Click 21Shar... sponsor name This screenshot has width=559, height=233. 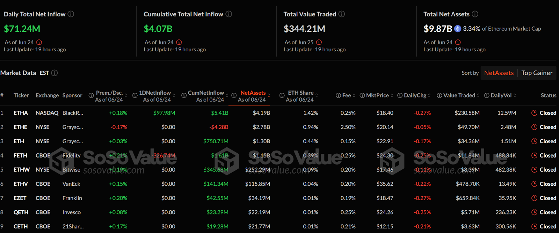pos(73,226)
